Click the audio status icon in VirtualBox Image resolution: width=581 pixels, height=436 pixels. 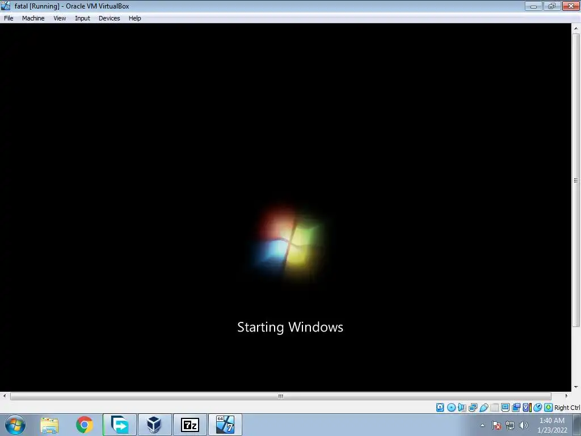point(462,408)
